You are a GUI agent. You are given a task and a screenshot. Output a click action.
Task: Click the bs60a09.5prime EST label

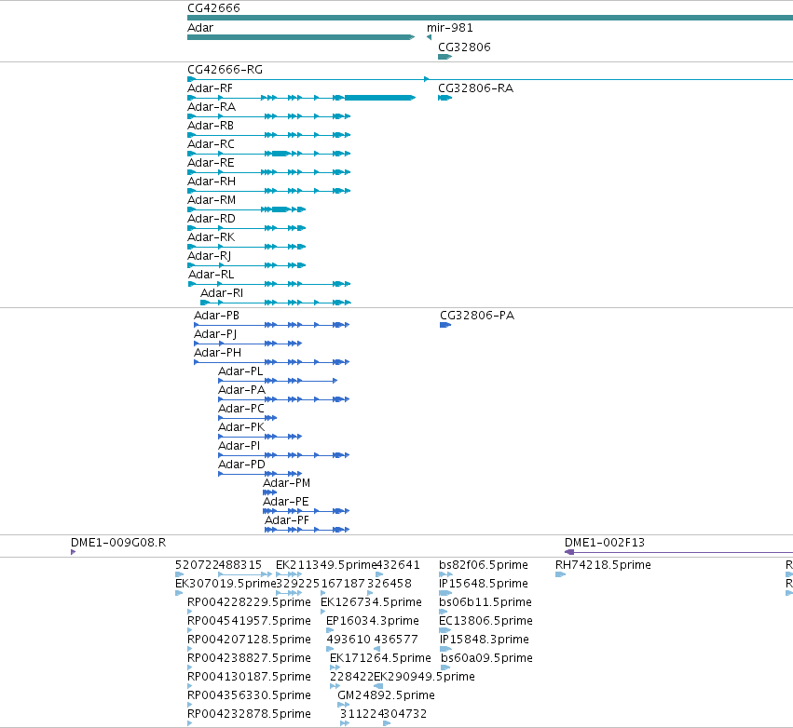[x=486, y=659]
